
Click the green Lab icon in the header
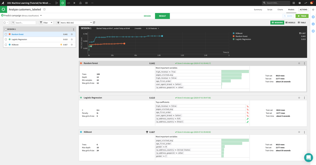click(63, 3)
